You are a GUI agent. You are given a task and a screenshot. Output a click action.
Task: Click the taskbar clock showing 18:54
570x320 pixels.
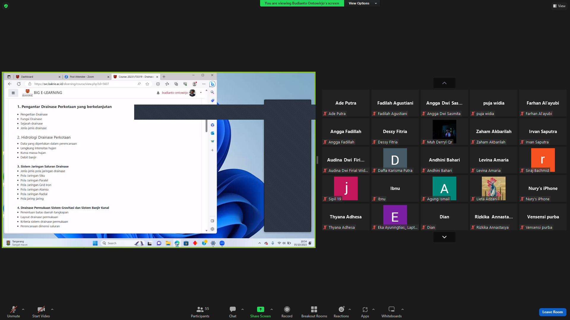[300, 243]
